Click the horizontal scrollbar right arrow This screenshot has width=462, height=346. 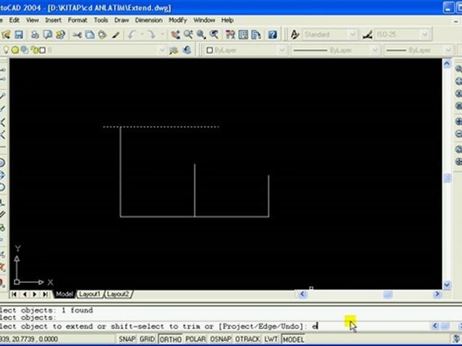(x=437, y=294)
